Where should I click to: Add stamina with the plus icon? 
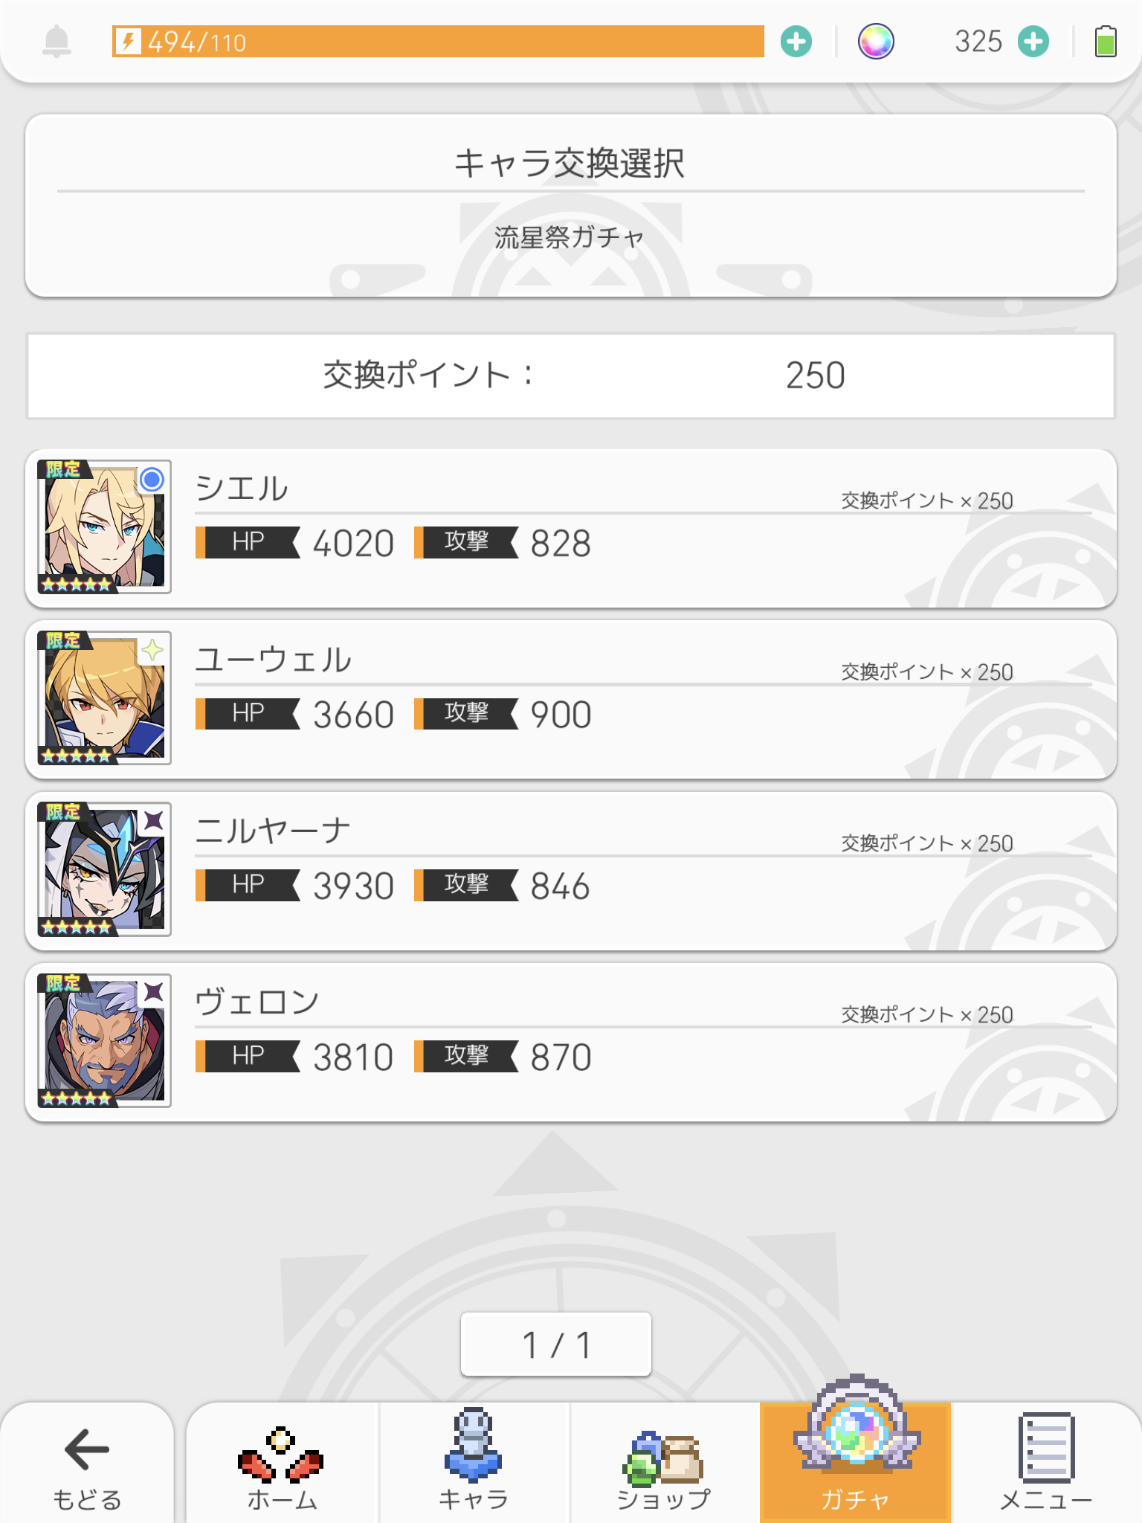(x=796, y=42)
